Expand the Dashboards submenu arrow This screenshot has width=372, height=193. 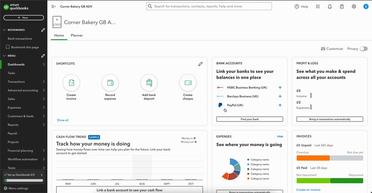pos(44,64)
